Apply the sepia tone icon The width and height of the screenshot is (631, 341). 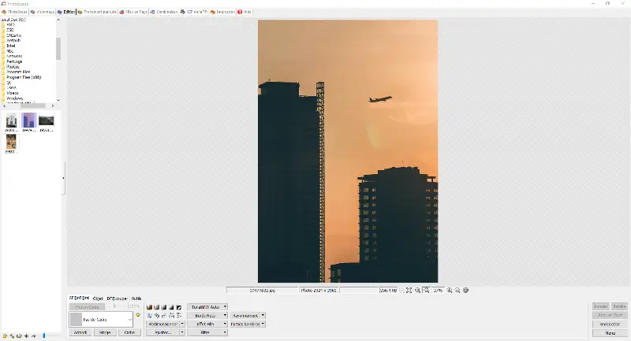(149, 307)
